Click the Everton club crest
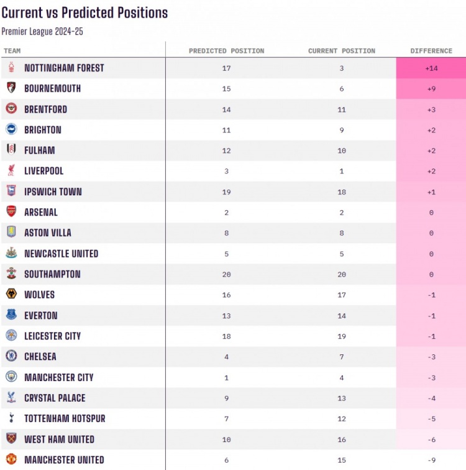The image size is (466, 470). click(11, 315)
